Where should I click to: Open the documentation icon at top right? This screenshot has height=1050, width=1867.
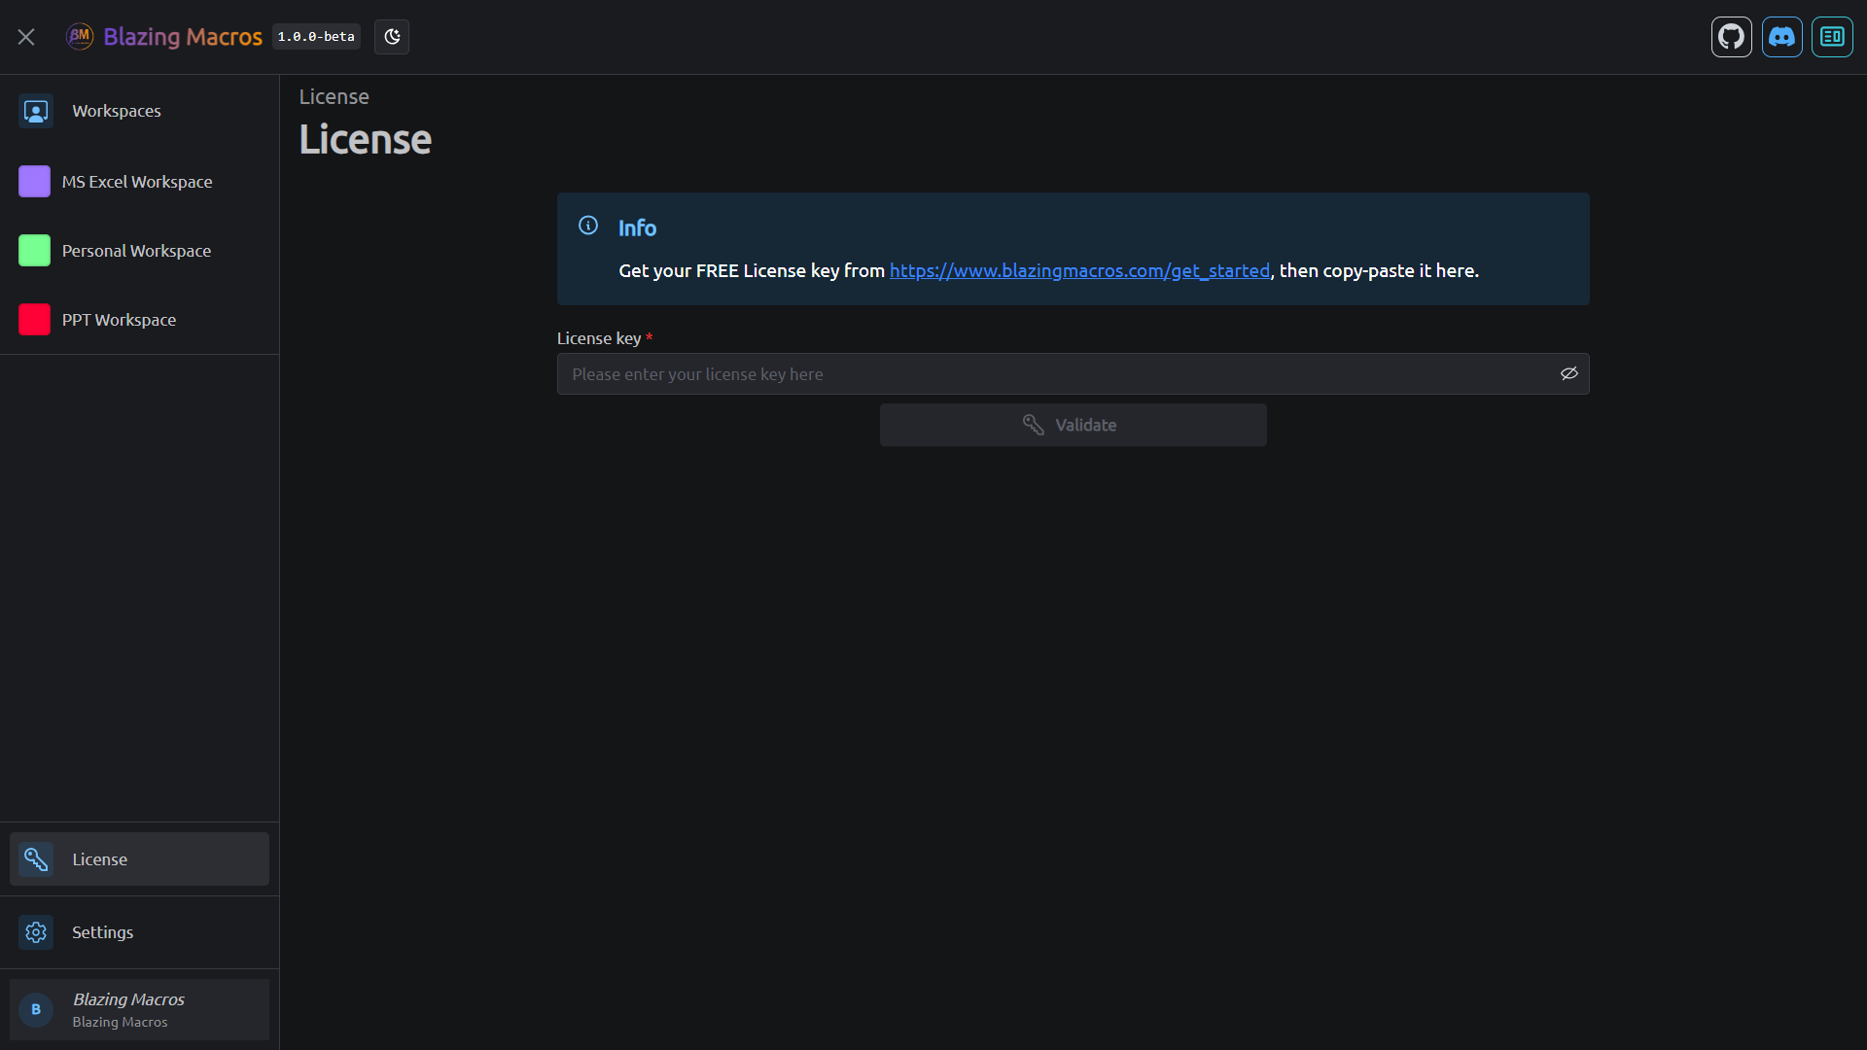point(1833,37)
